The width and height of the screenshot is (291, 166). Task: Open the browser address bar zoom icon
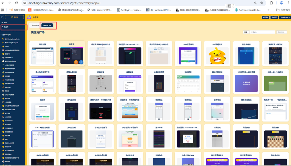255,3
